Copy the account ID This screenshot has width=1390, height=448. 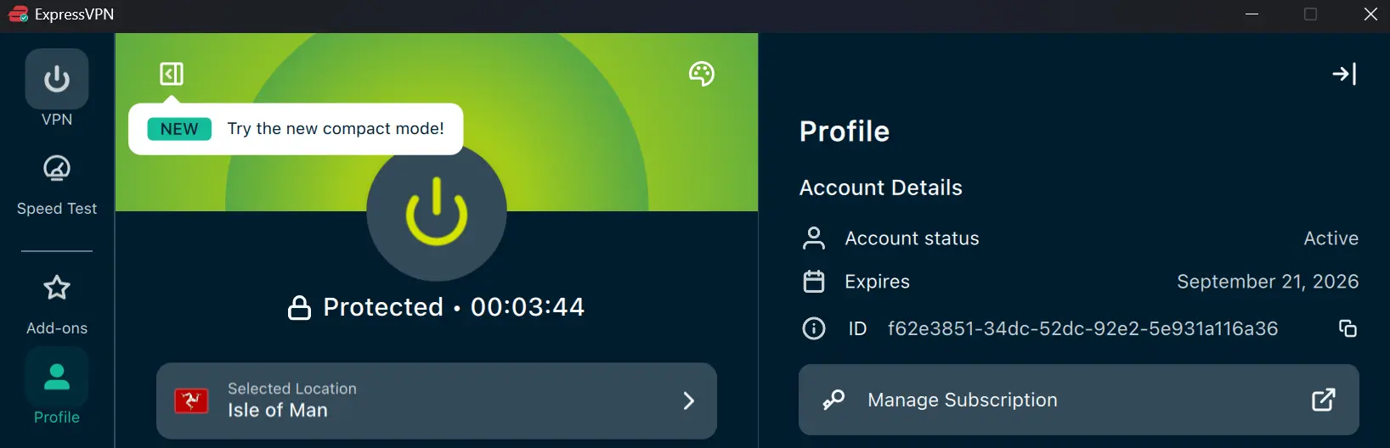pos(1348,328)
